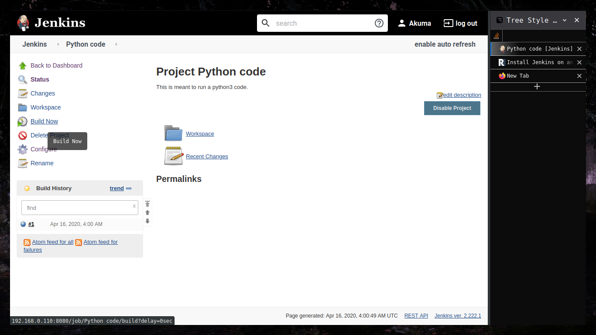Click the edit description pencil icon
The height and width of the screenshot is (335, 596).
coord(440,95)
